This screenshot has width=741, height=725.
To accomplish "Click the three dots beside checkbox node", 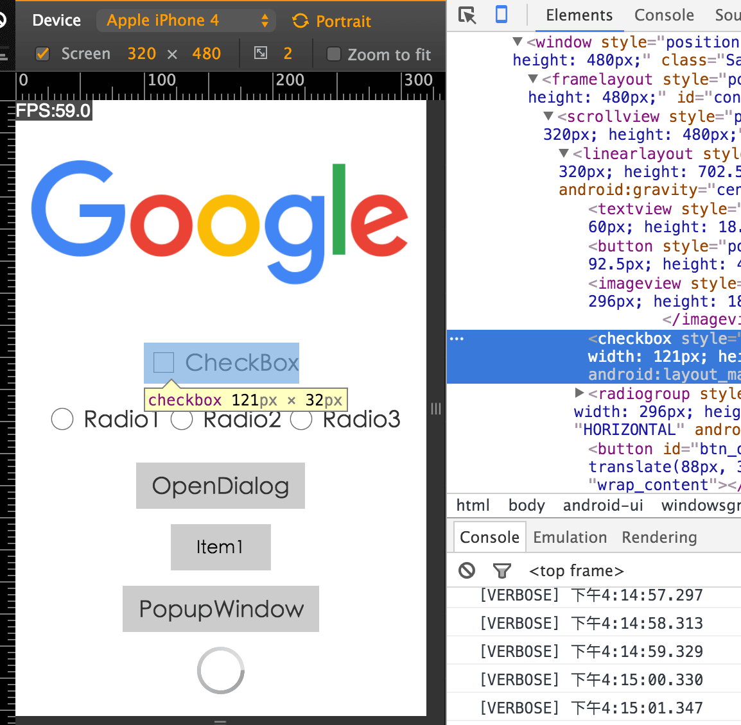I will (457, 339).
